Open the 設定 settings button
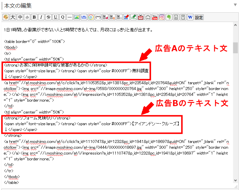239x190 pixels. pyautogui.click(x=199, y=17)
